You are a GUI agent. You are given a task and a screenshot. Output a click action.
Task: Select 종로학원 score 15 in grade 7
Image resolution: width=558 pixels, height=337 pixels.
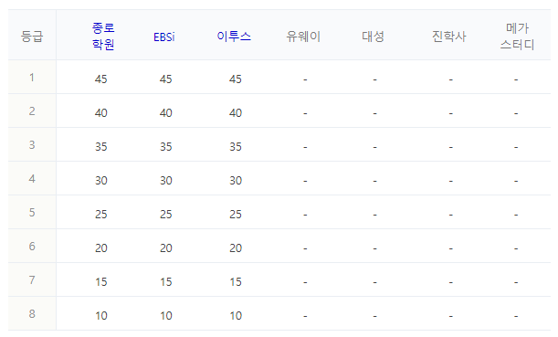[x=101, y=282]
